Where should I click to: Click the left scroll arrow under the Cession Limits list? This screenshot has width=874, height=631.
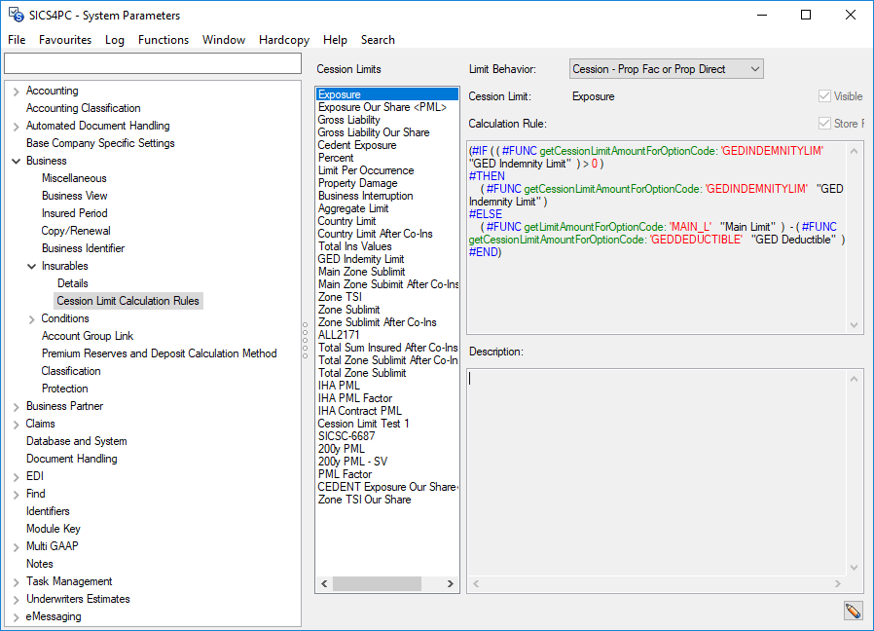(324, 583)
